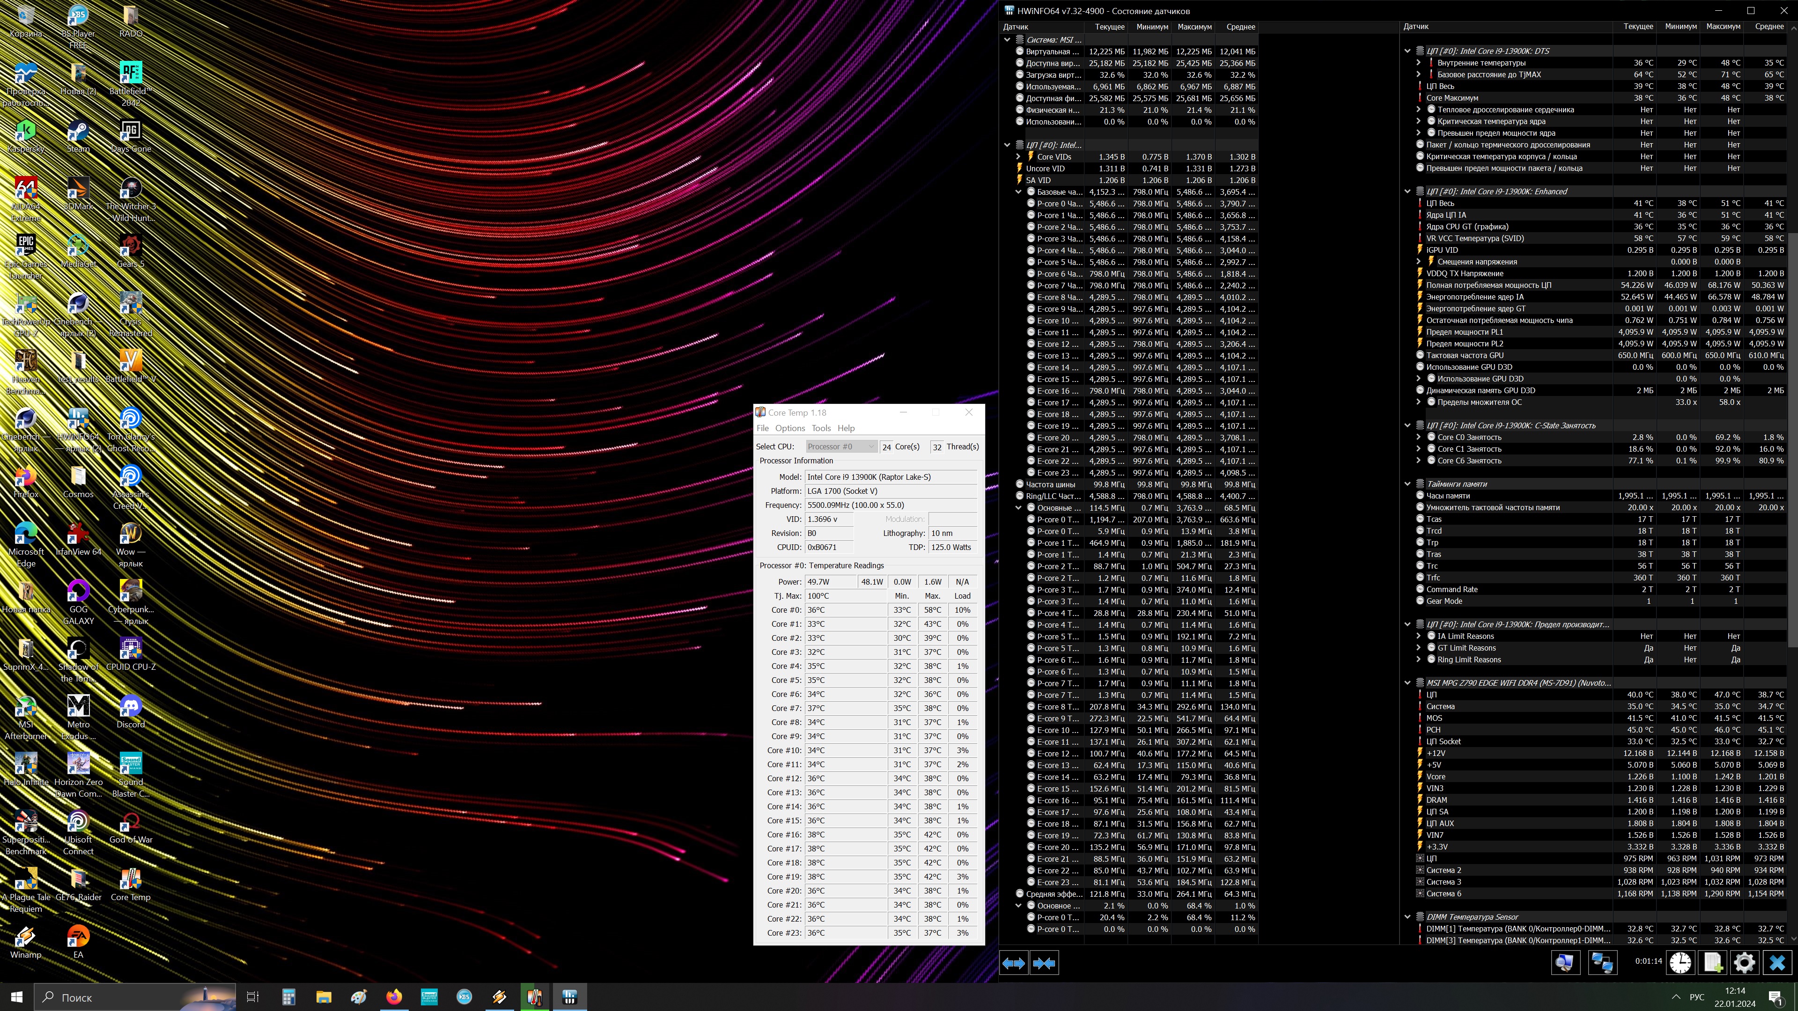Click the collapse columns inward arrows button

(x=1044, y=963)
